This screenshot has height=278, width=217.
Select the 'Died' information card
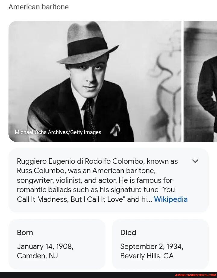(x=160, y=244)
